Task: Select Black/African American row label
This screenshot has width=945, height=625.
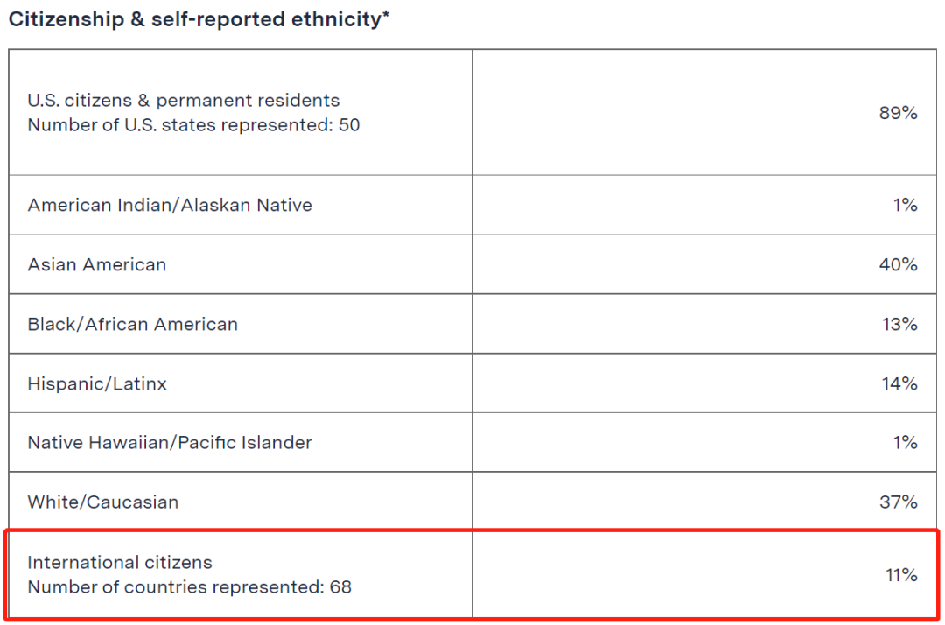Action: 133,324
